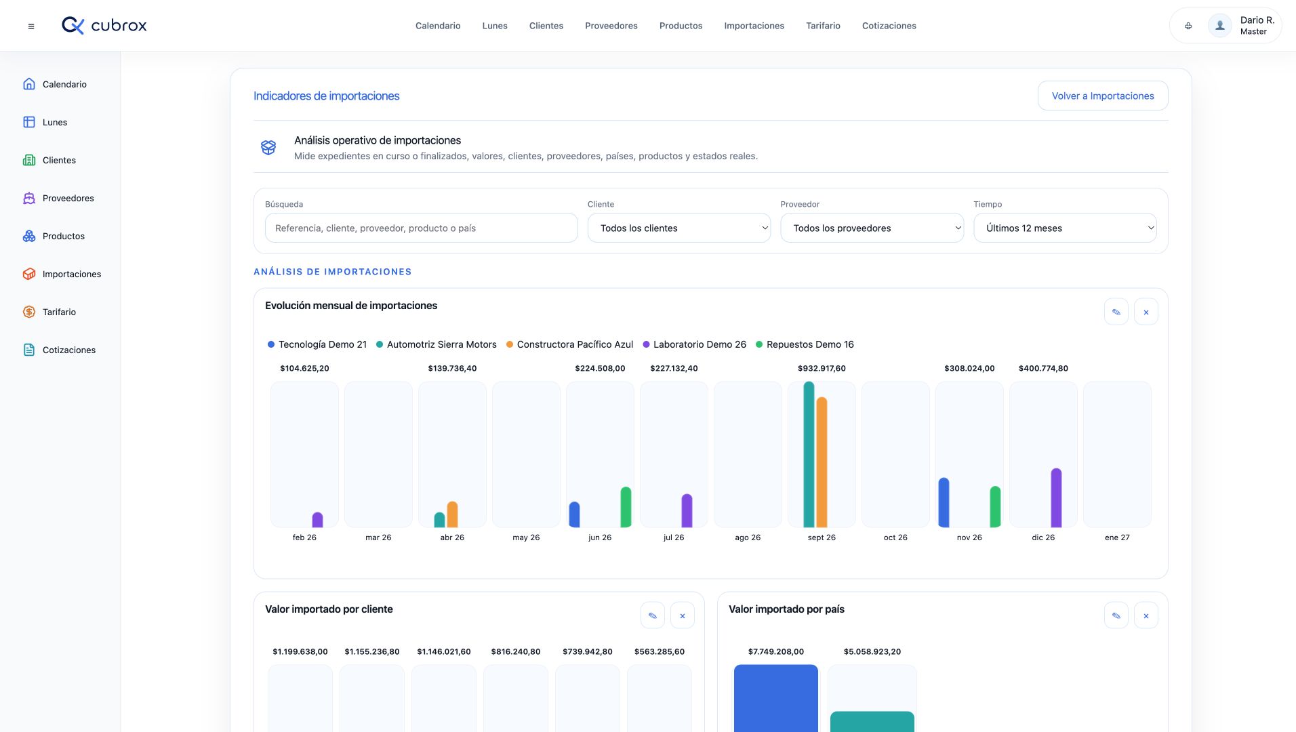The image size is (1296, 732).
Task: Select Productos in the top navigation
Action: 681,26
